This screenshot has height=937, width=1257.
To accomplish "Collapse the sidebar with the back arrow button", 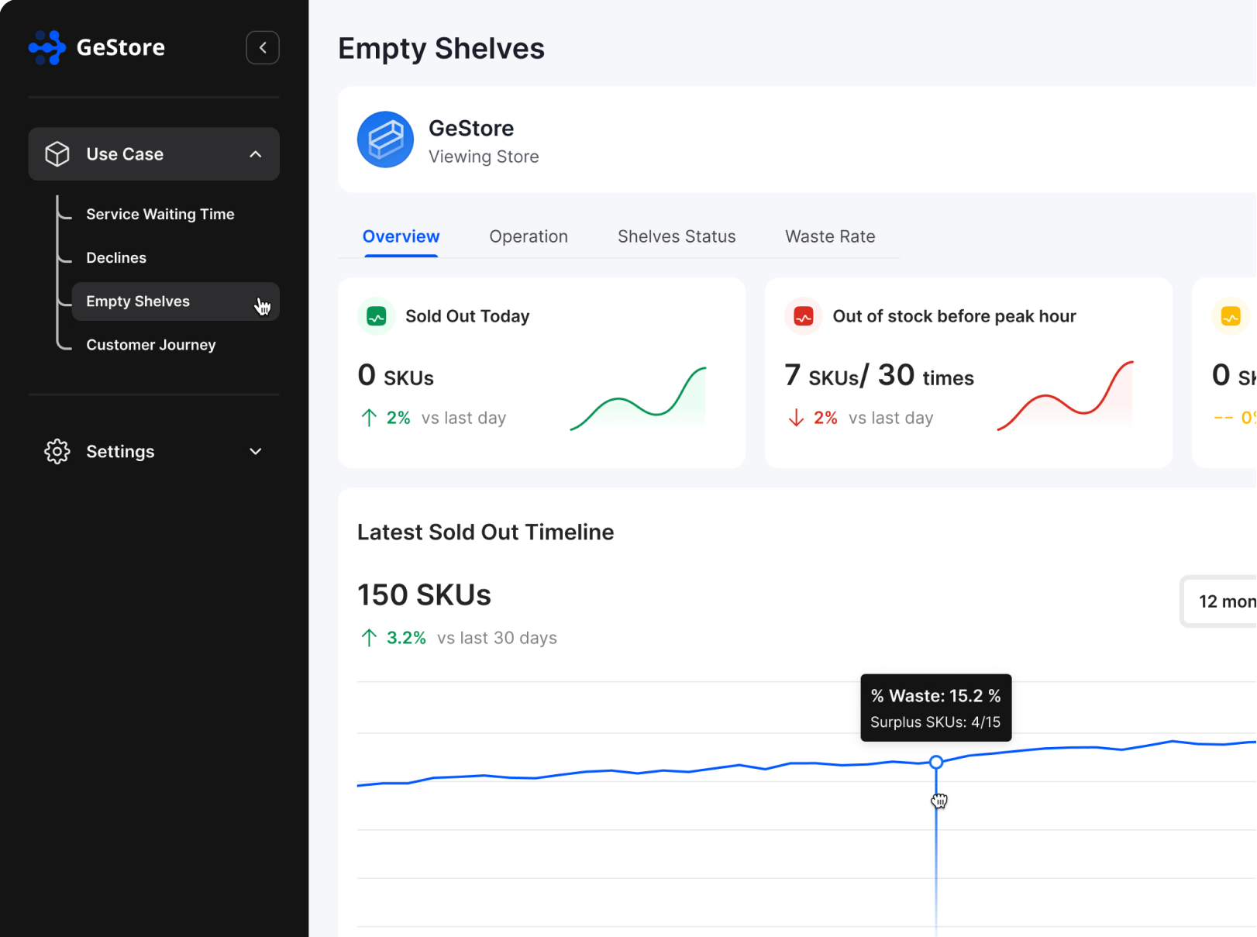I will coord(263,47).
